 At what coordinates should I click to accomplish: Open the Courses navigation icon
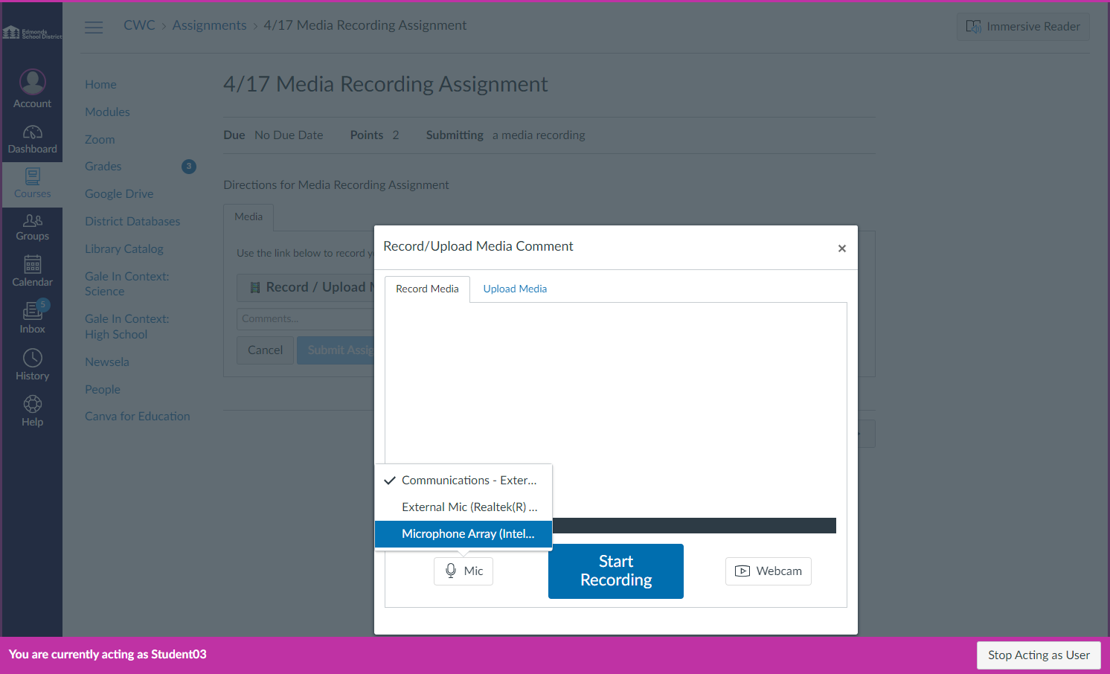coord(32,183)
